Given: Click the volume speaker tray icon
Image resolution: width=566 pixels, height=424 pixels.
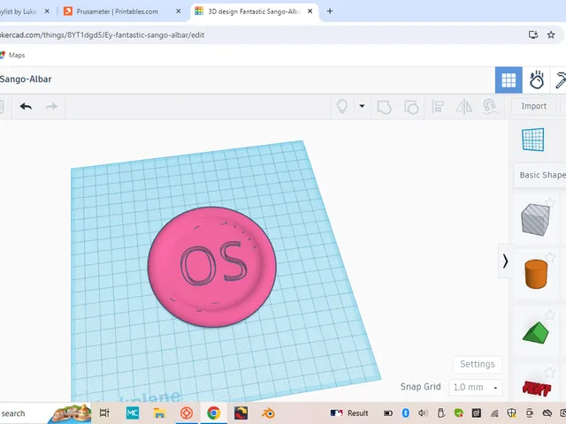Looking at the screenshot, I should point(423,413).
